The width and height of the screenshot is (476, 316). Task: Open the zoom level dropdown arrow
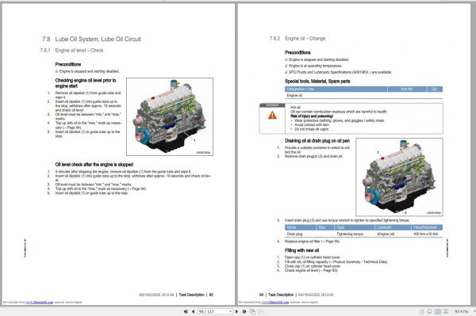tap(474, 311)
